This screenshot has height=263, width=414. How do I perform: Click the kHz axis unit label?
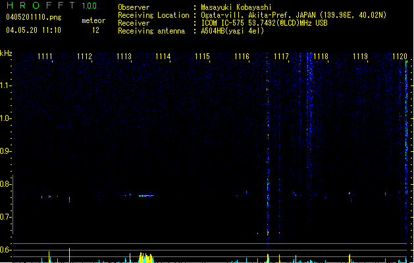click(x=6, y=53)
